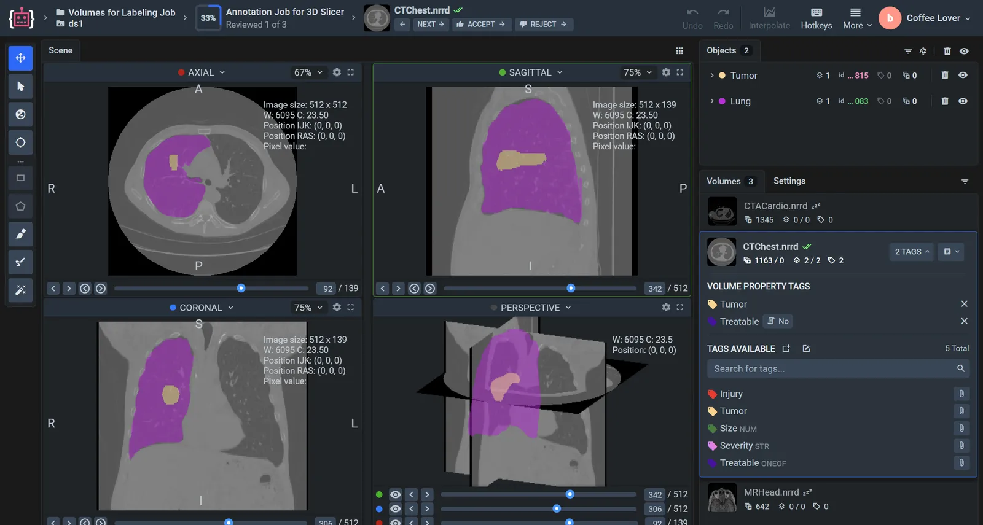Expand the Lung object row
Image resolution: width=983 pixels, height=525 pixels.
point(711,101)
